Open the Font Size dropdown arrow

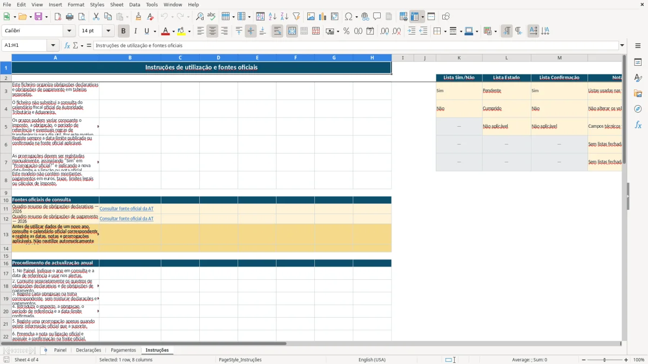point(108,31)
